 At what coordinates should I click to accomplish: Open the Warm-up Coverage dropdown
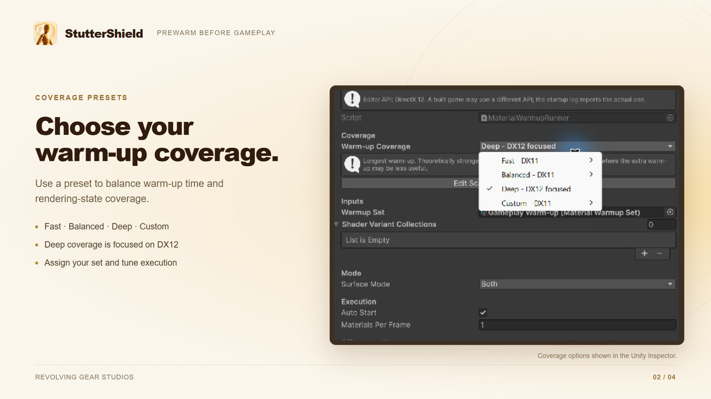[577, 146]
